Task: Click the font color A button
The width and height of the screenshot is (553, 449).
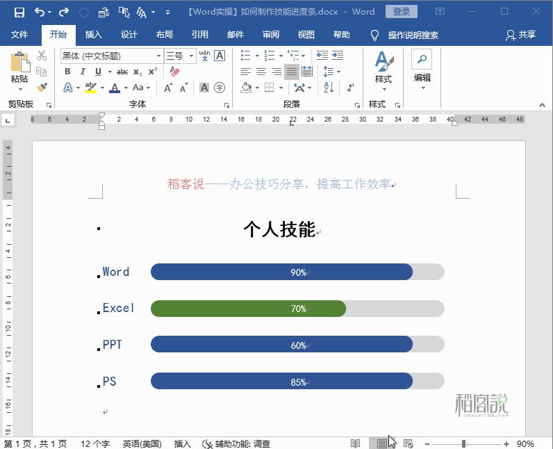Action: click(115, 88)
